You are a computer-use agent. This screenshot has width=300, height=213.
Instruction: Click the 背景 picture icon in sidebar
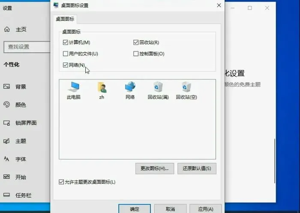(x=6, y=87)
